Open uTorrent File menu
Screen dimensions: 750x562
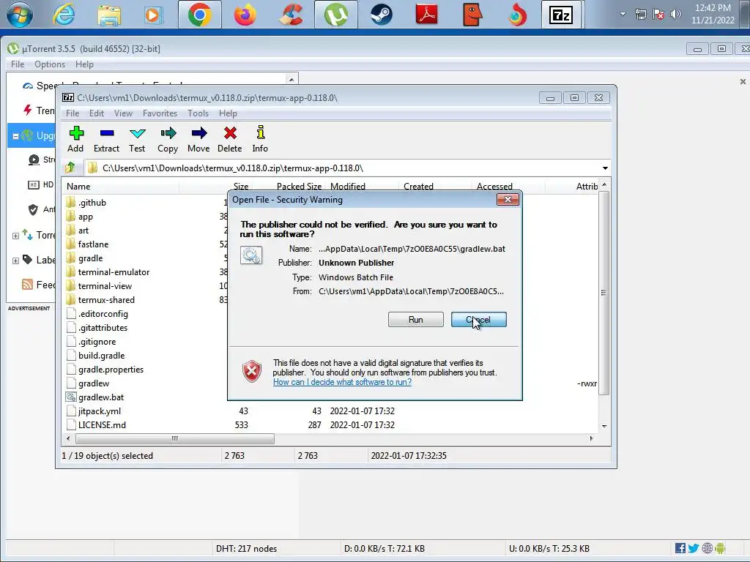[x=18, y=64]
